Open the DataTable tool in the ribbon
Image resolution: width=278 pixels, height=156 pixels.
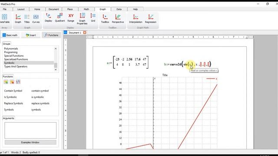[x=4, y=19]
